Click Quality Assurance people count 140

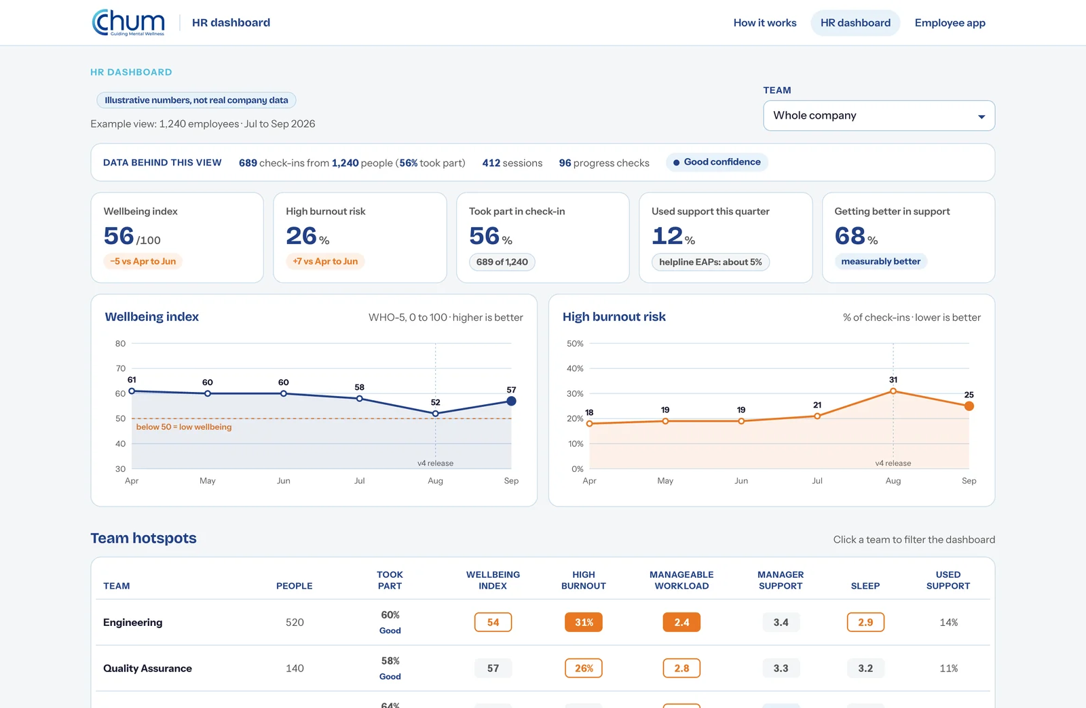[x=295, y=669]
